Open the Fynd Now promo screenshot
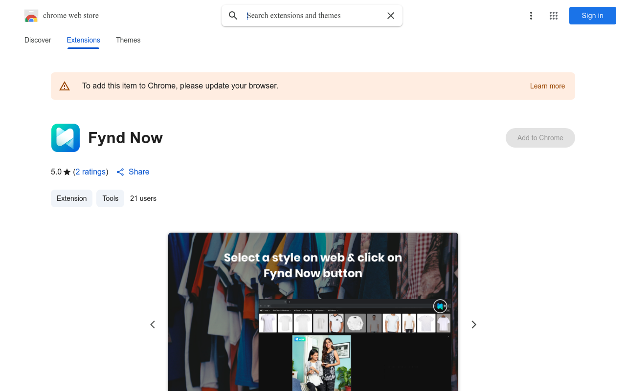 click(313, 312)
